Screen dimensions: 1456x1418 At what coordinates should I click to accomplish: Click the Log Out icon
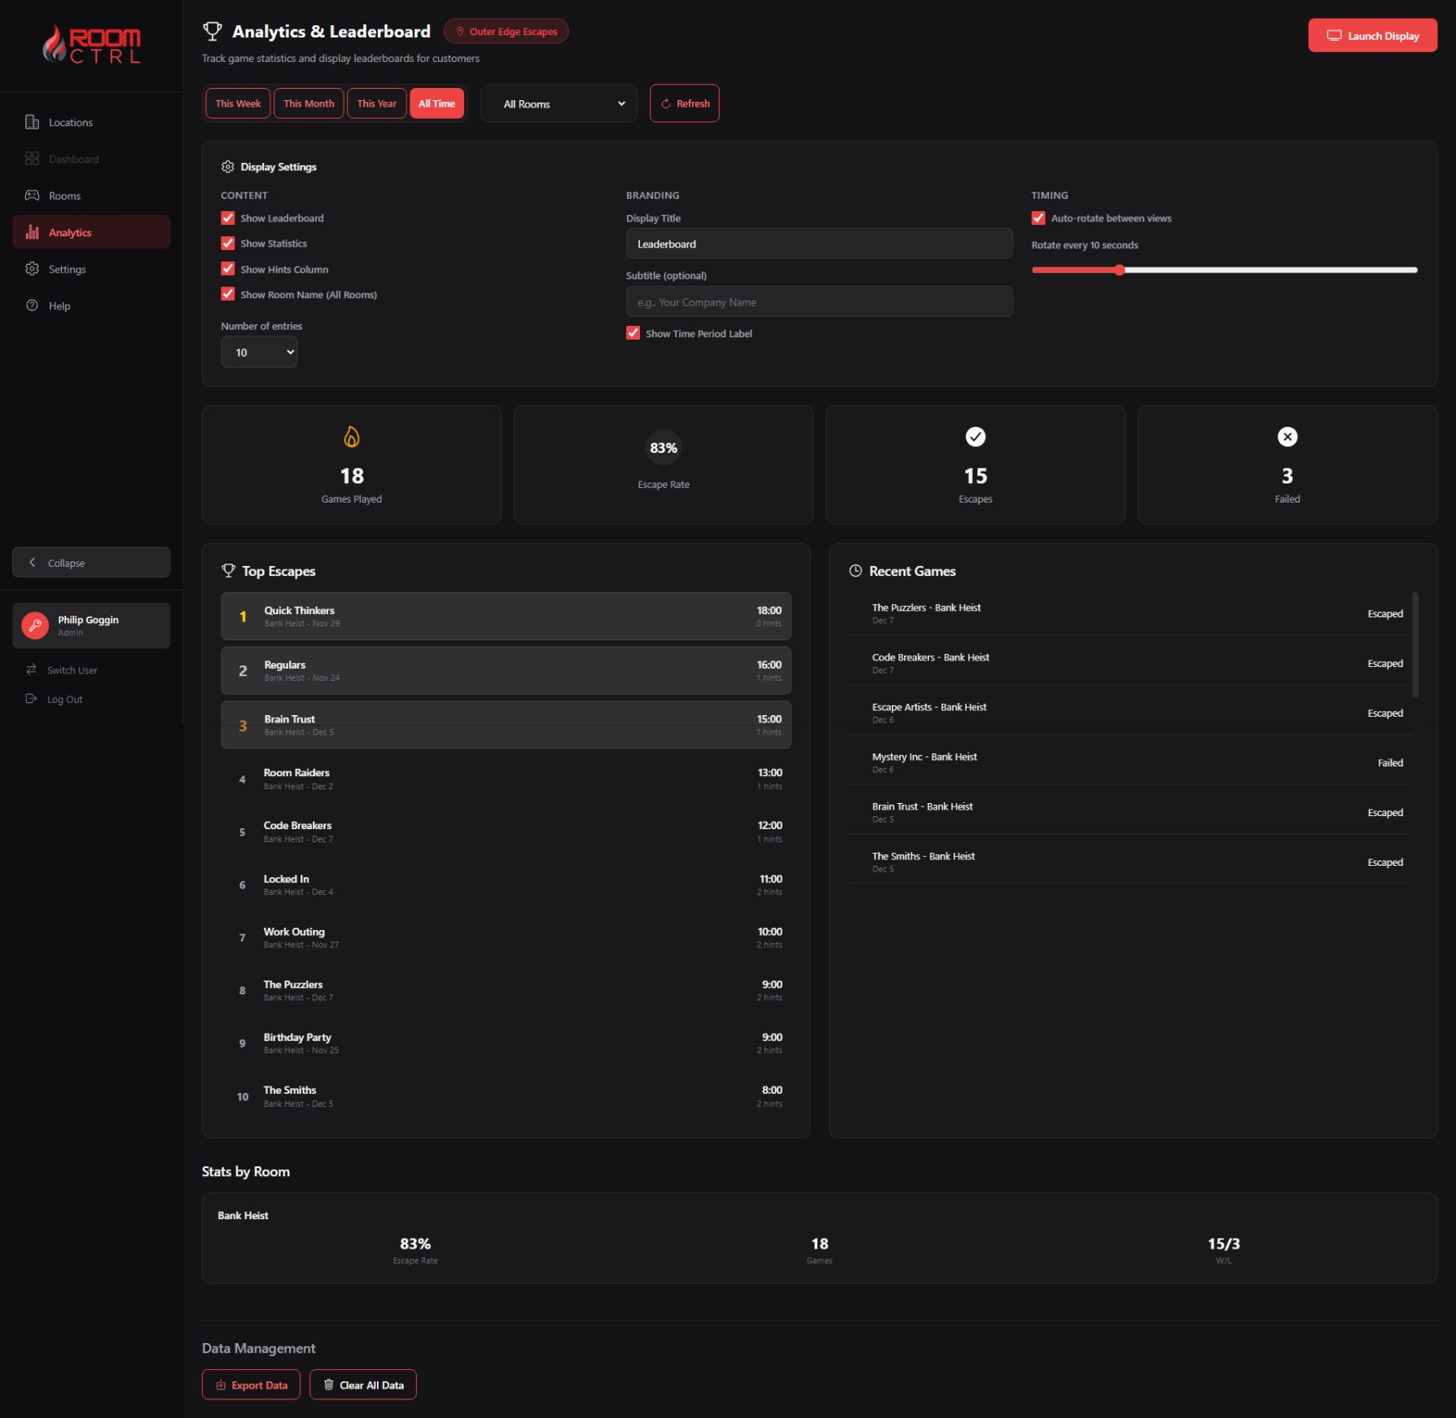[32, 698]
